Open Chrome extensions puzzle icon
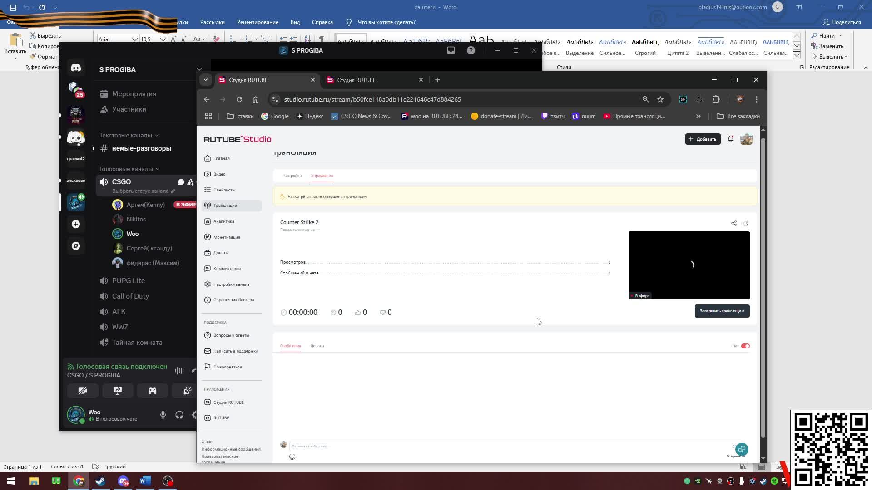 pyautogui.click(x=716, y=99)
